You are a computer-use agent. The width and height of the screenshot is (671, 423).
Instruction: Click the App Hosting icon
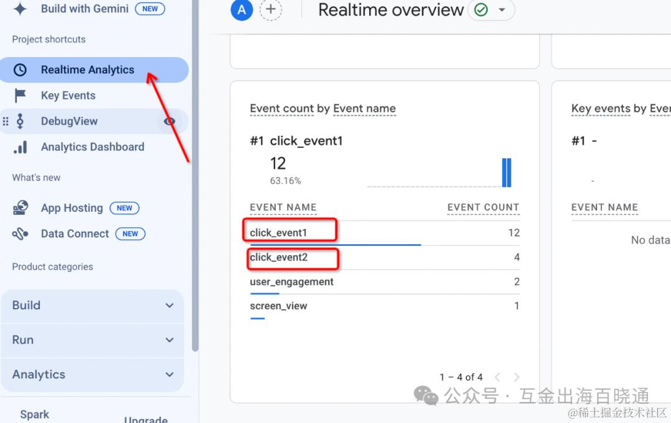(x=20, y=208)
